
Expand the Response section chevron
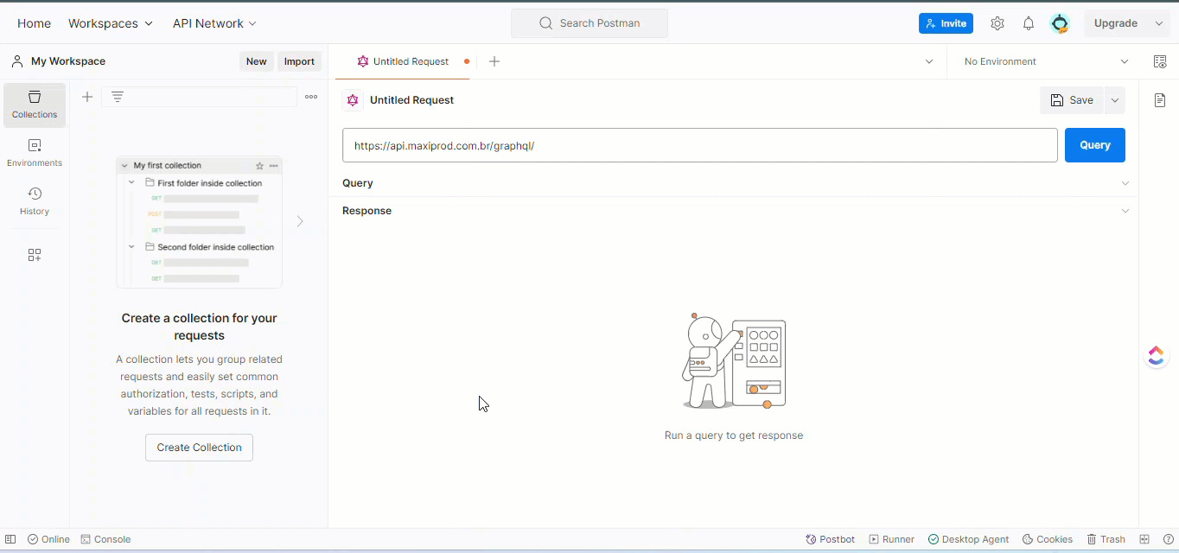1125,211
